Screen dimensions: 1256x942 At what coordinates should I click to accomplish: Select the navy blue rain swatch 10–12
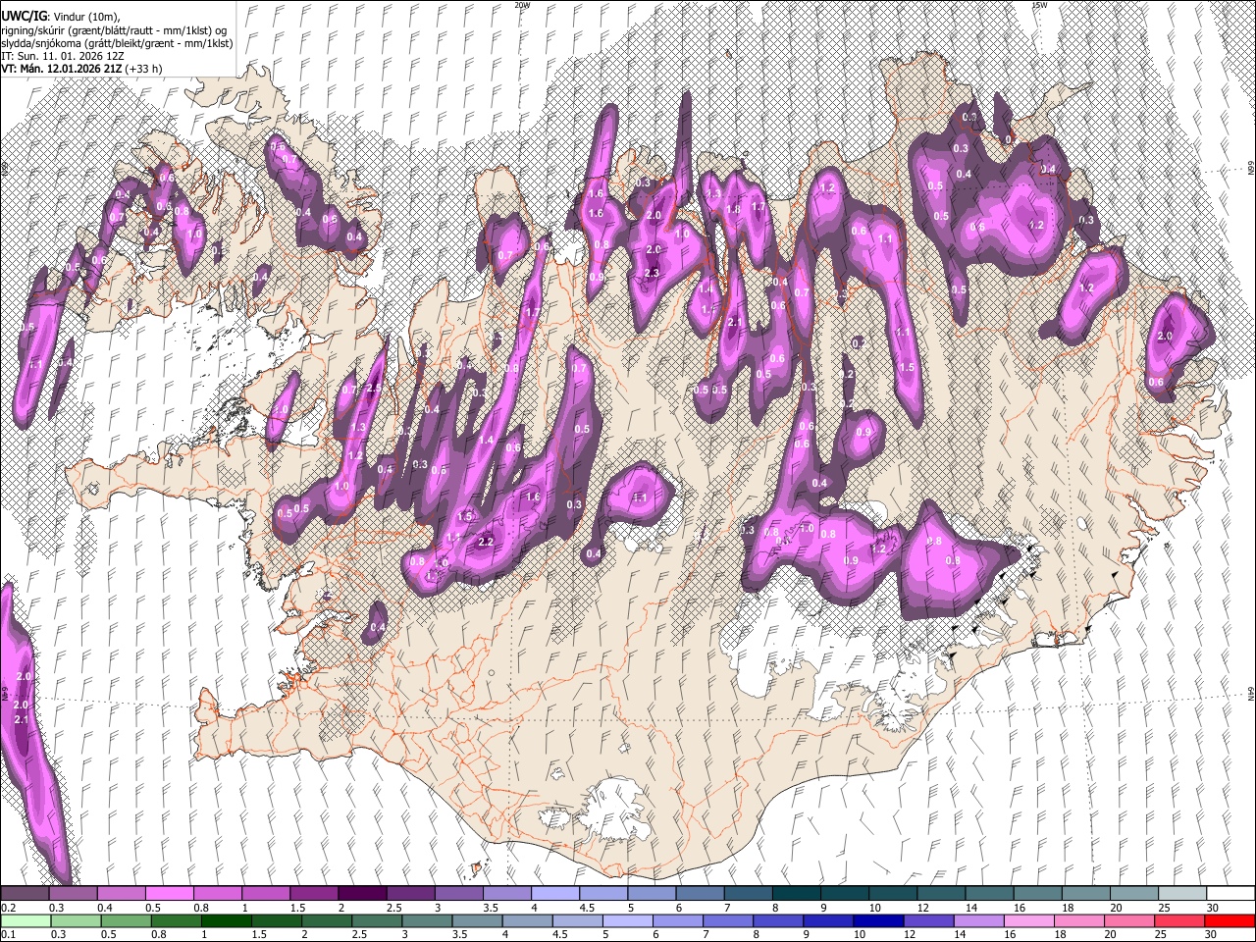(878, 920)
